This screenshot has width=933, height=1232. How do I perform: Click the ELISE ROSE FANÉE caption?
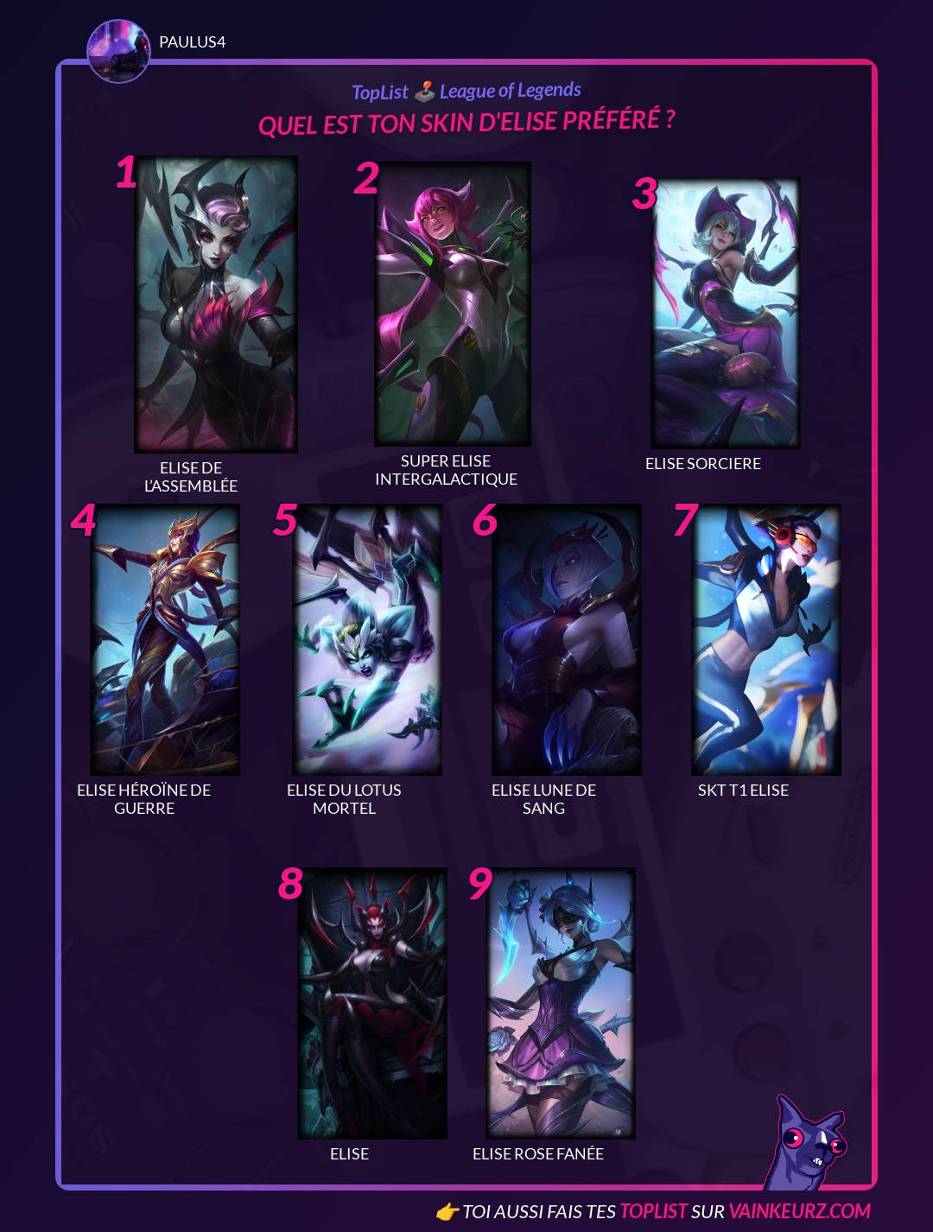point(538,1153)
